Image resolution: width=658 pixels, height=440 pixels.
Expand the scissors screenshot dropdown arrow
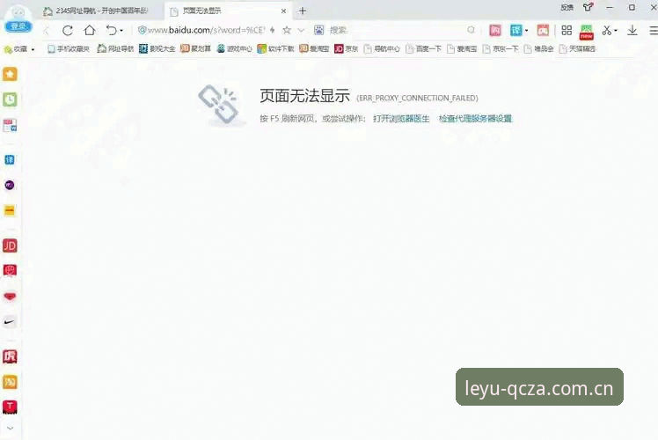pyautogui.click(x=616, y=31)
